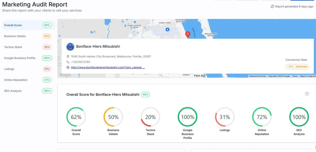This screenshot has height=152, width=316.
Task: Click the 55% Moderate conversion badge
Action: [x=297, y=67]
